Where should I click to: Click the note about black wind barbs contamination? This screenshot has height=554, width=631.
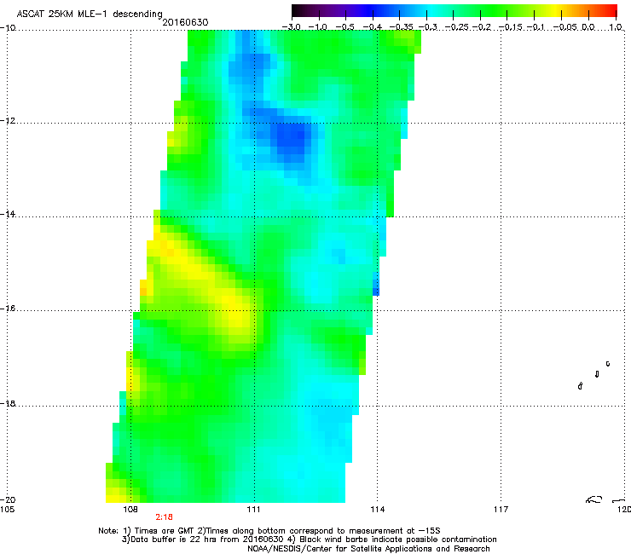(397, 540)
